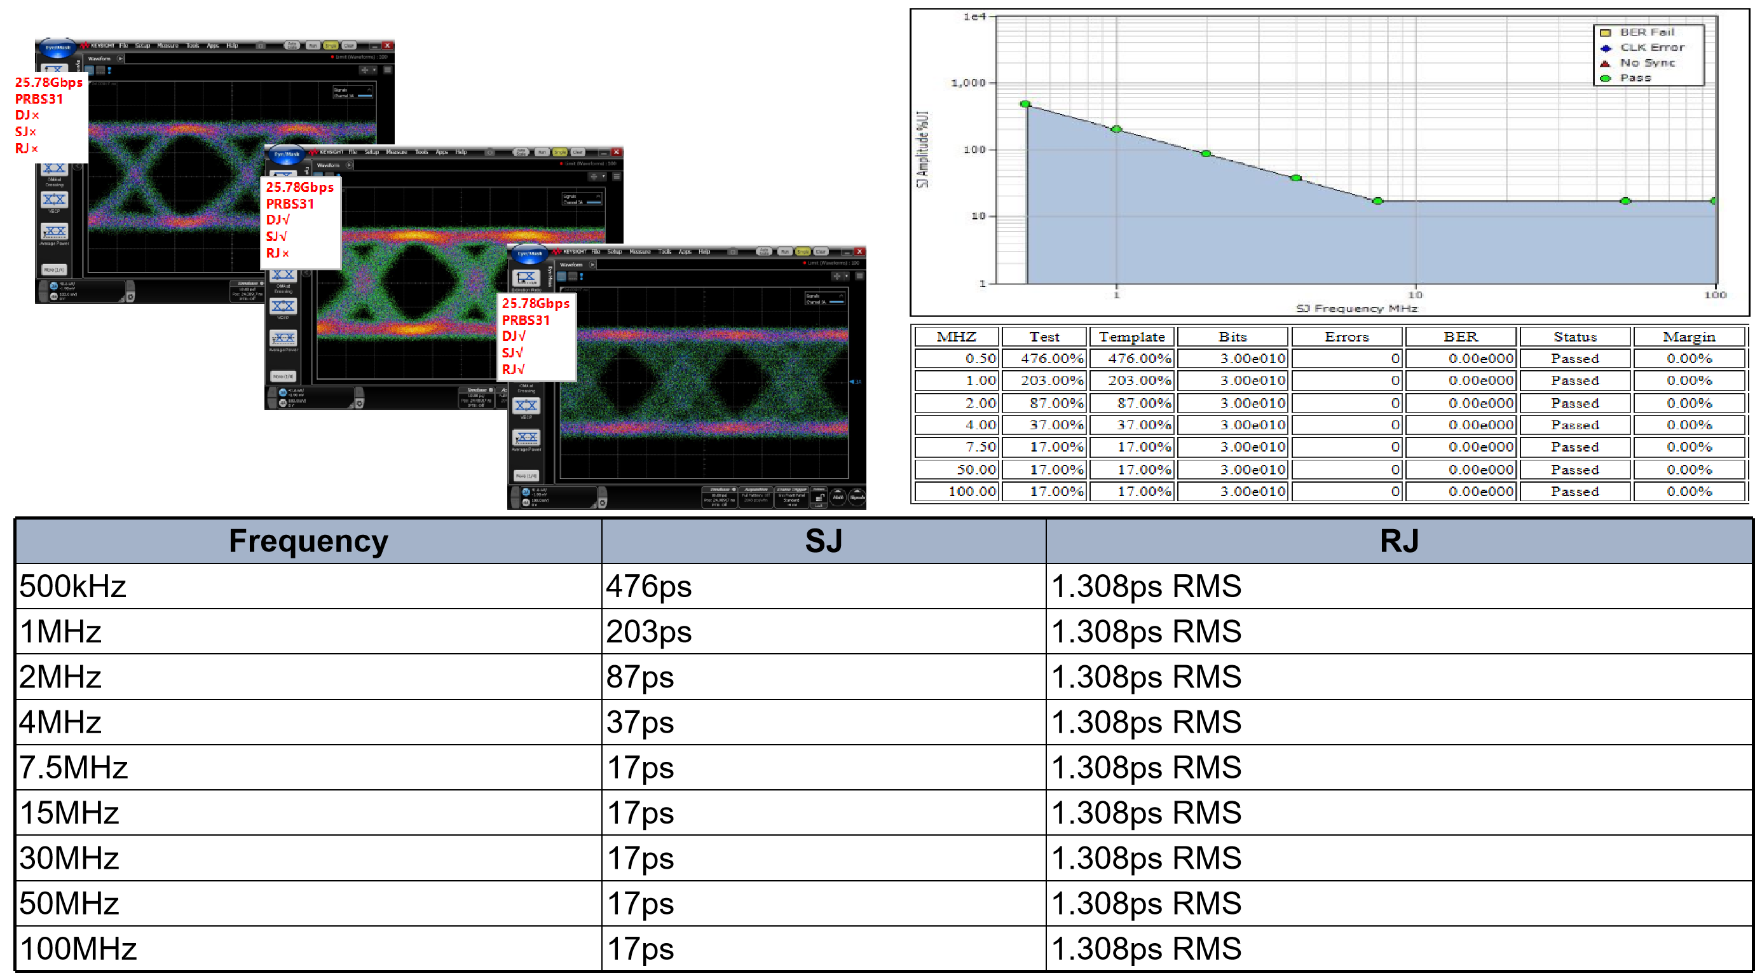The image size is (1755, 973).
Task: Click the Average Power icon in front window
Action: (526, 438)
